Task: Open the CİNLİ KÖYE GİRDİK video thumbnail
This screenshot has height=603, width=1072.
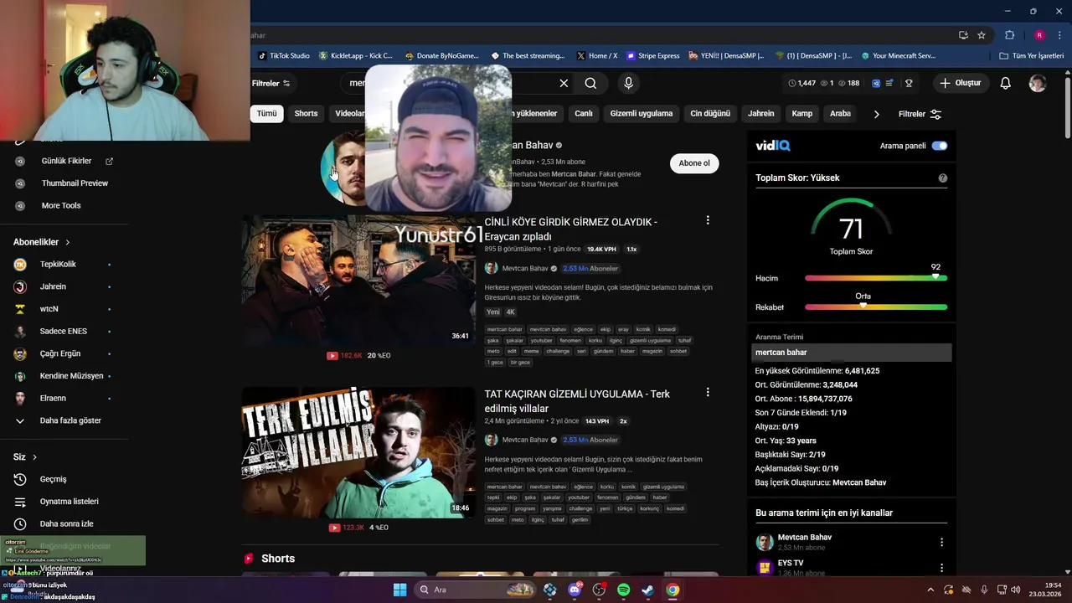Action: point(358,281)
